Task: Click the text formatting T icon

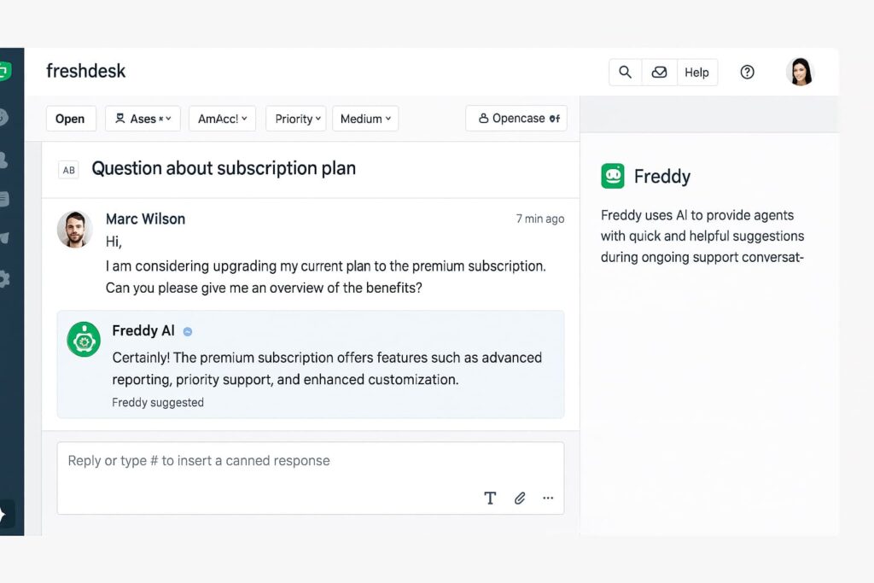Action: (x=490, y=498)
